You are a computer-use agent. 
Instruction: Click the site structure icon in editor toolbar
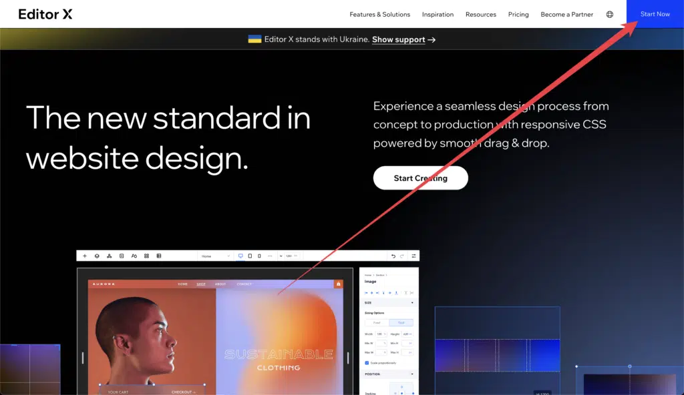tap(109, 256)
